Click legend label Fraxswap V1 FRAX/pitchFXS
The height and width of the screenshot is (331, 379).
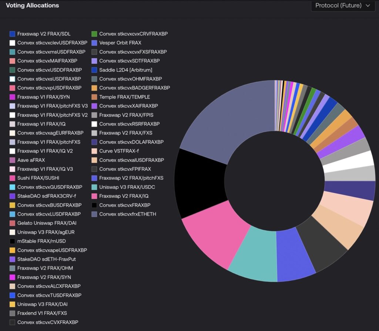pyautogui.click(x=49, y=142)
